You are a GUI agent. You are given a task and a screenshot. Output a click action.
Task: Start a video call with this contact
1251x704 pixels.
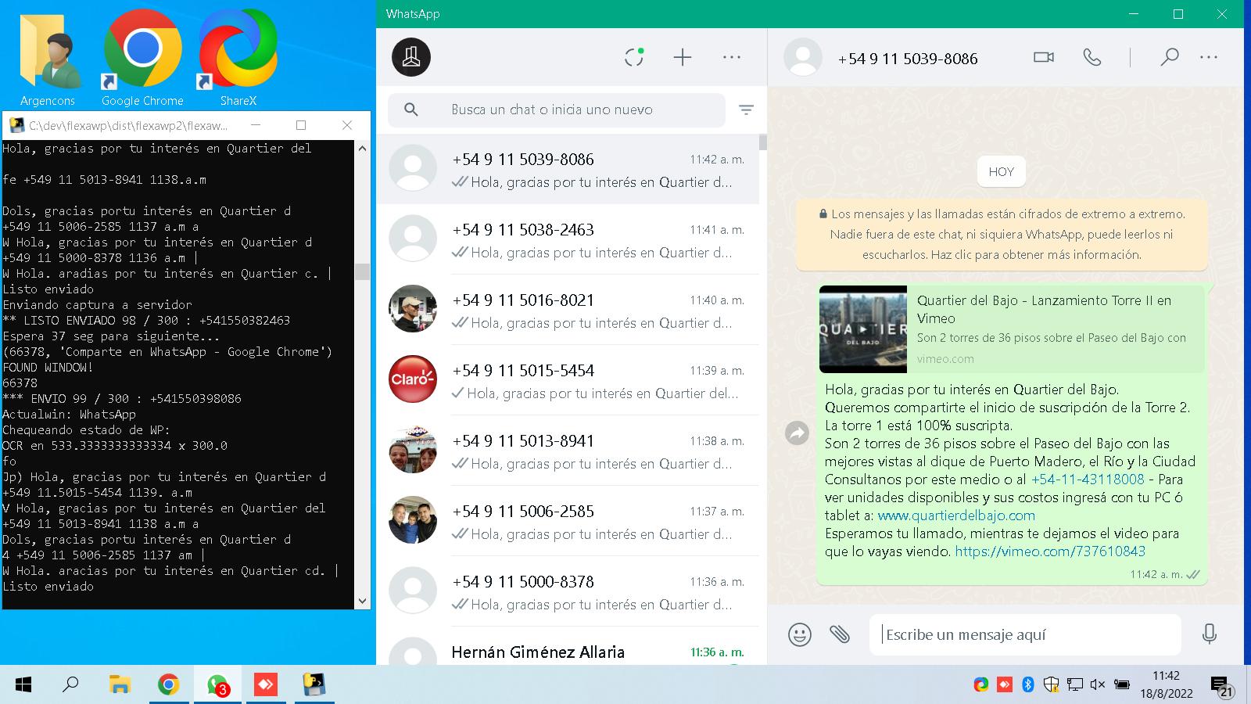[1044, 58]
